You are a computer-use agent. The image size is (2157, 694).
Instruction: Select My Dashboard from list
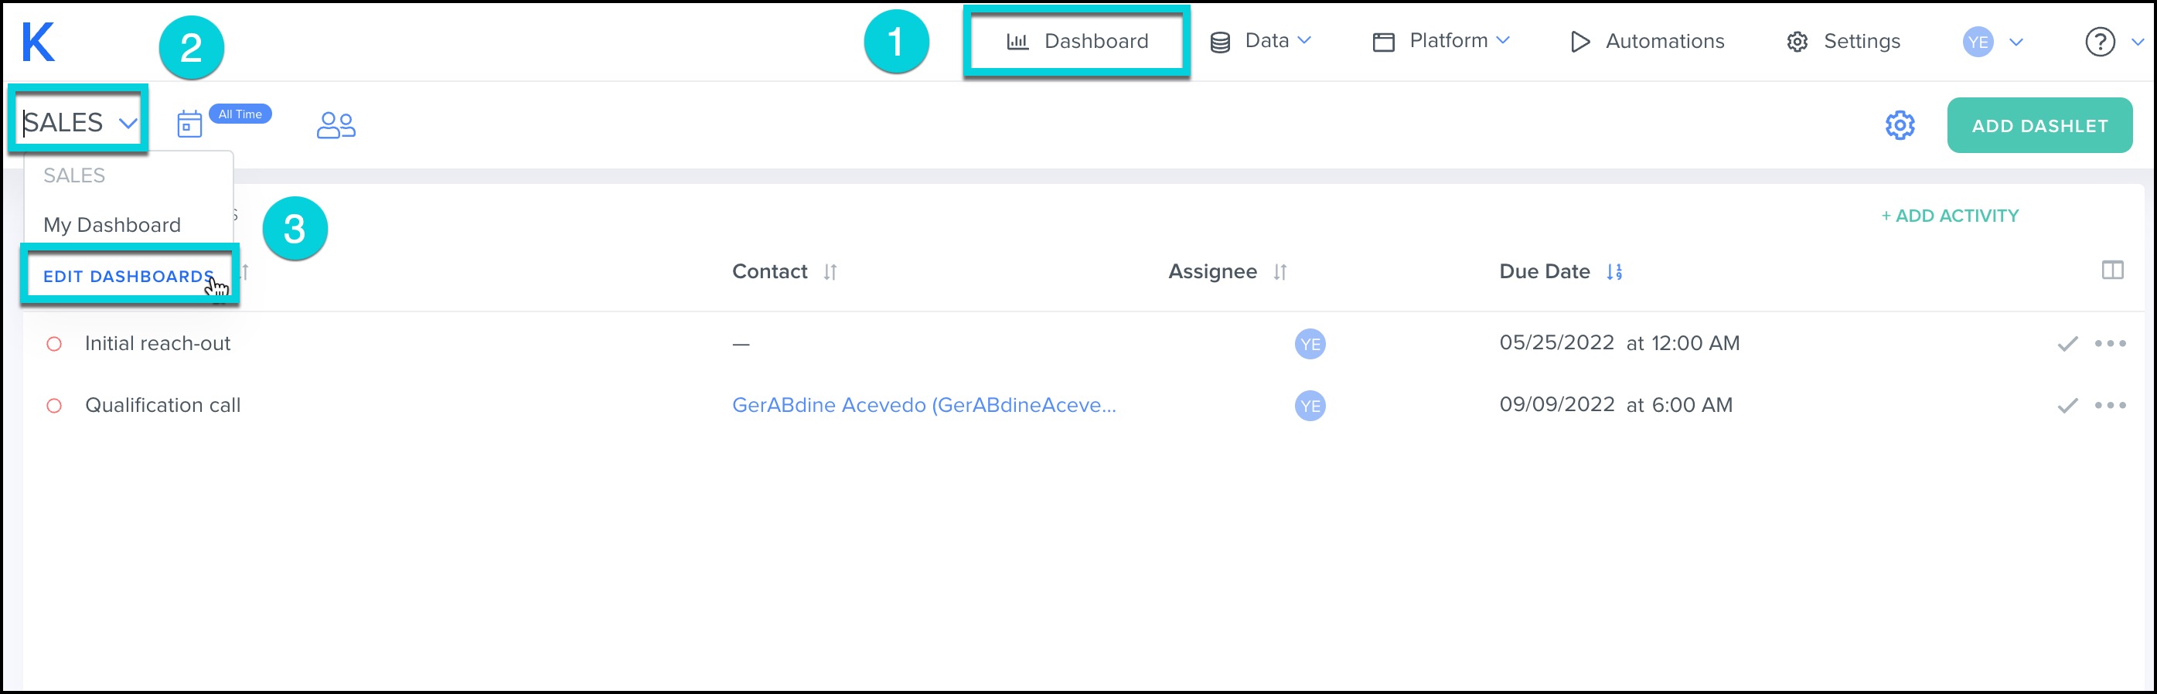click(112, 225)
